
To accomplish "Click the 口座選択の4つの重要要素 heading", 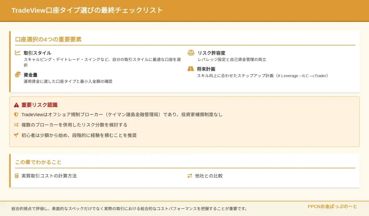I will tap(48, 39).
